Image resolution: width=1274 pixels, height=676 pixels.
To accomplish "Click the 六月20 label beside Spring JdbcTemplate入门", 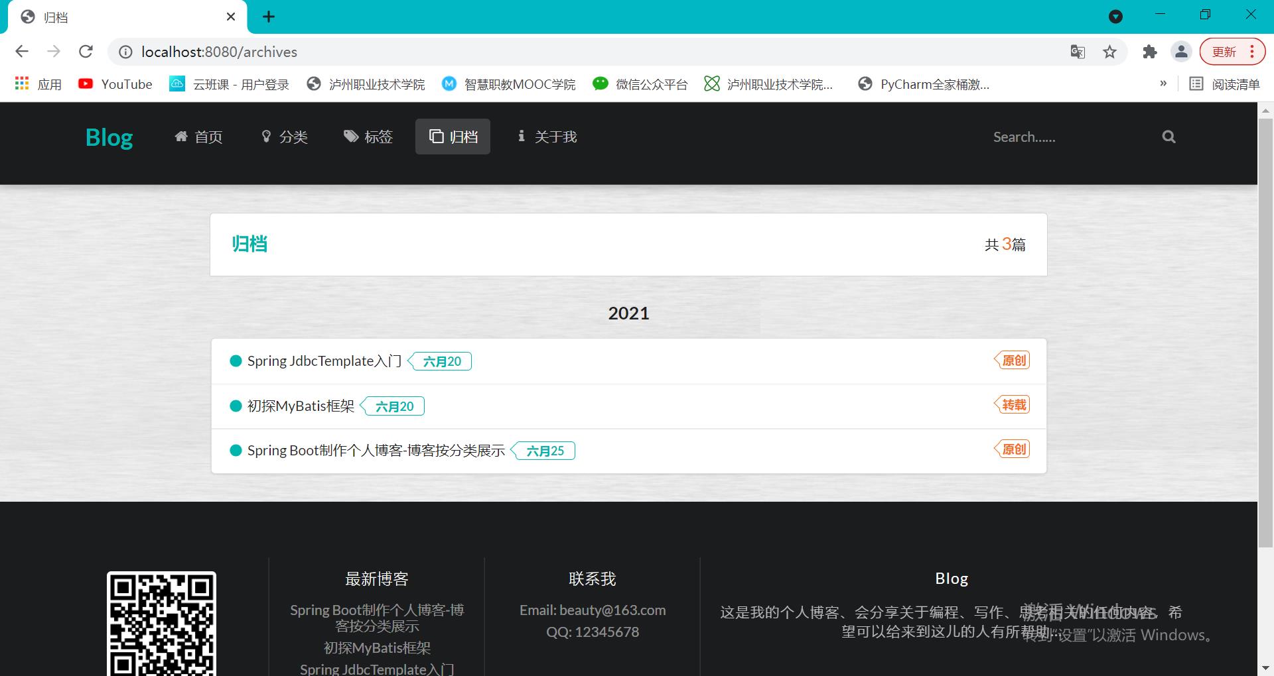I will coord(440,361).
